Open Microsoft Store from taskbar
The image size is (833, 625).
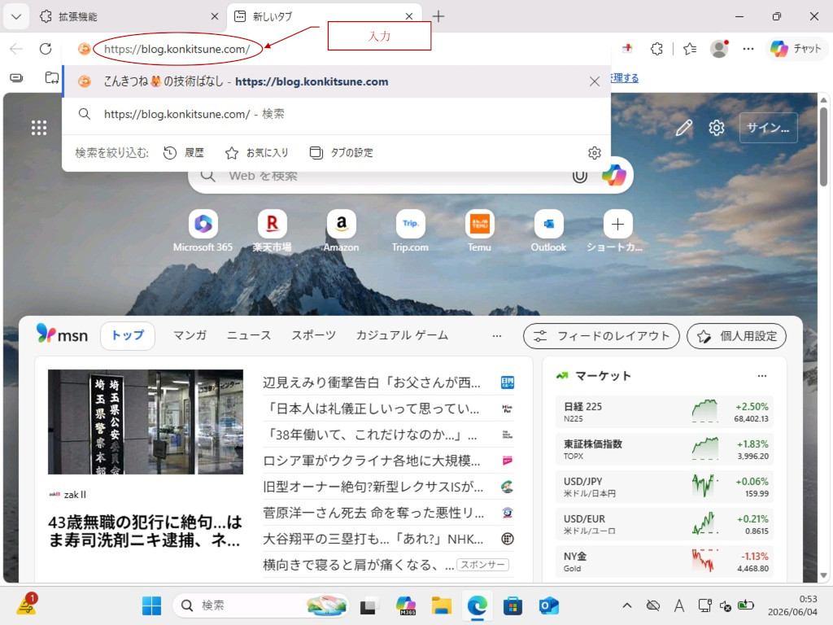tap(512, 605)
